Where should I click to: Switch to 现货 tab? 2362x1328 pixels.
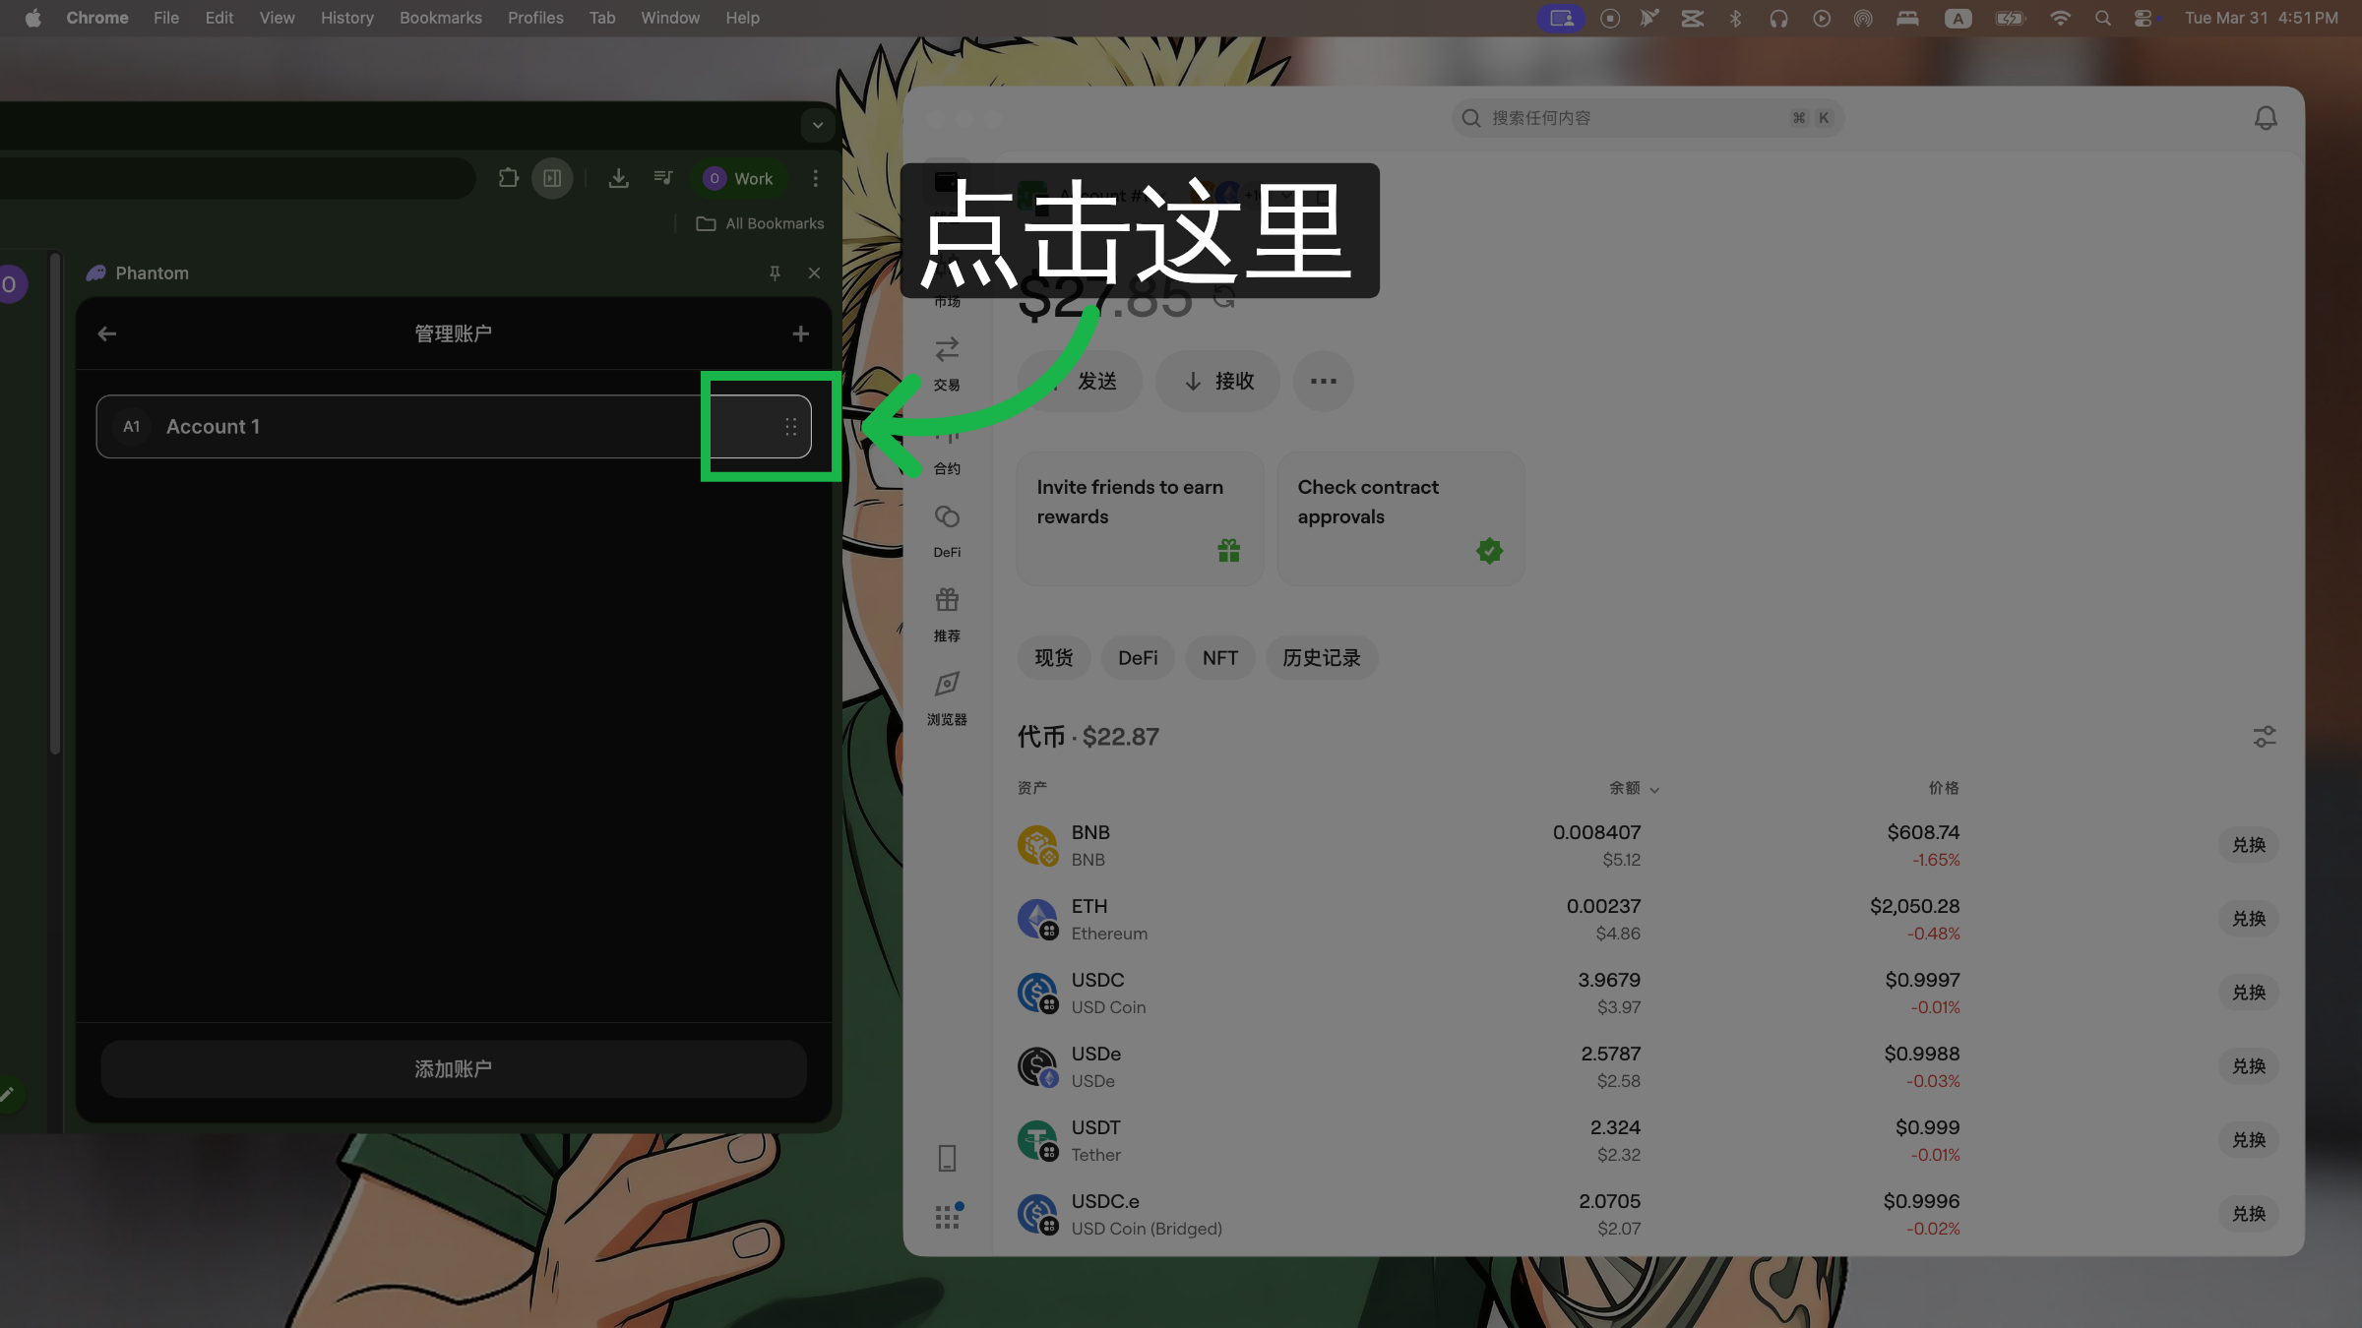[1054, 657]
